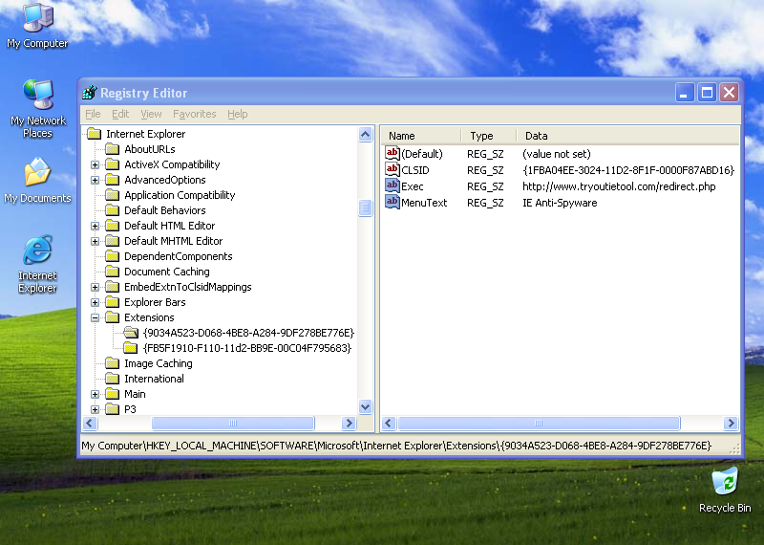Open the Favorites menu
Screen dimensions: 764x545
(x=194, y=114)
